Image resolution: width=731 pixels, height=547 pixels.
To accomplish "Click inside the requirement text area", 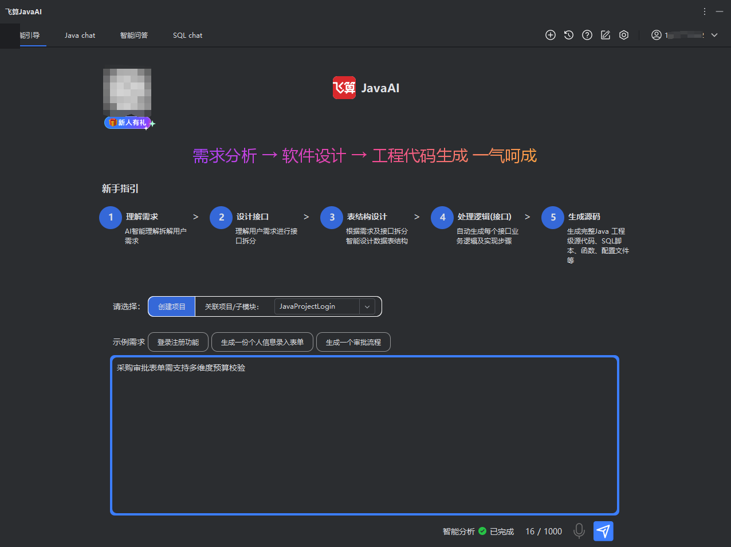I will coord(364,435).
